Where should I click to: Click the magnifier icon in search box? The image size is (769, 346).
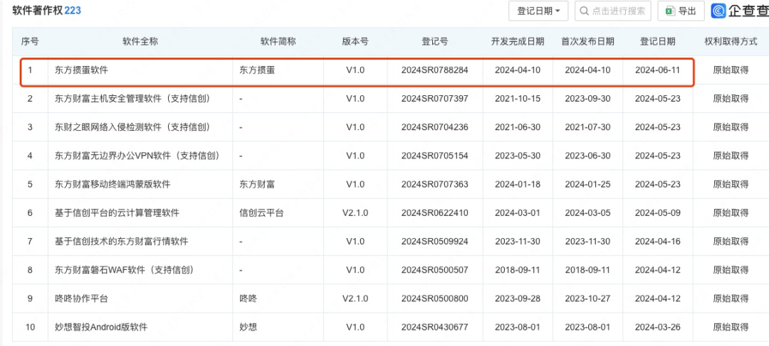[584, 11]
